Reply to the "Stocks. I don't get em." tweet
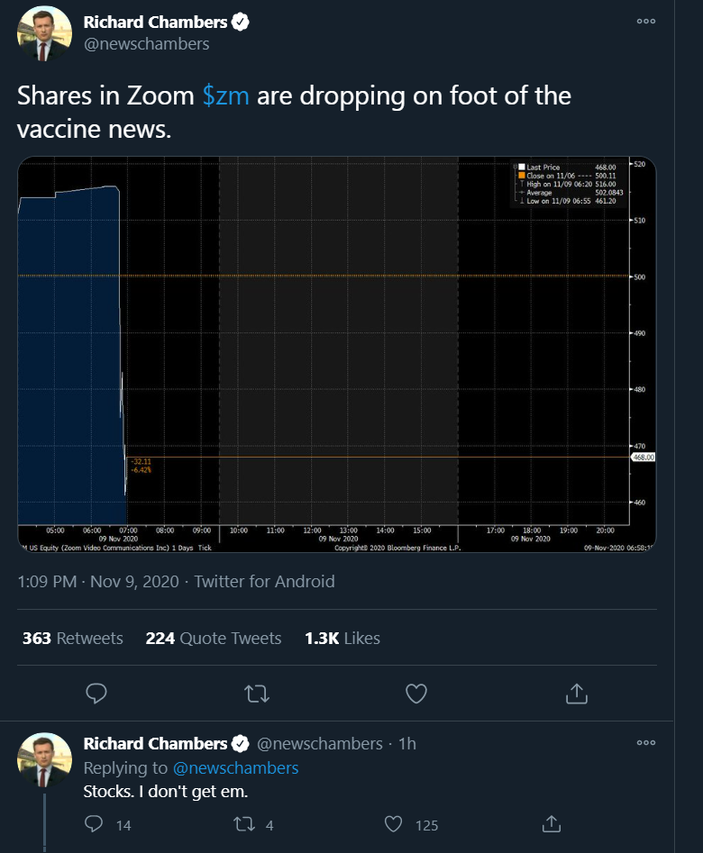Screen dimensions: 703x853 pos(95,824)
